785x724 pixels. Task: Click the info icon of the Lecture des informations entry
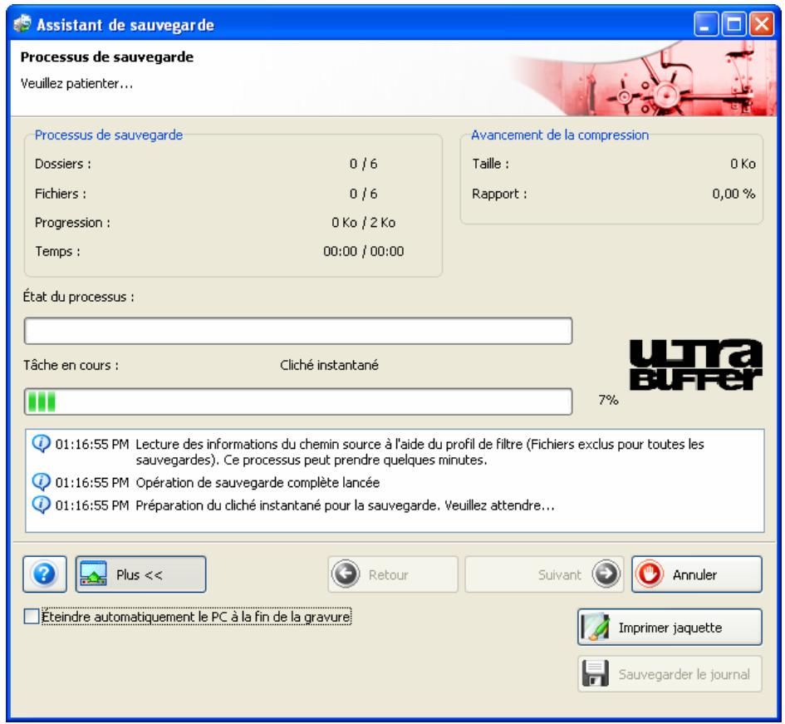pos(41,443)
